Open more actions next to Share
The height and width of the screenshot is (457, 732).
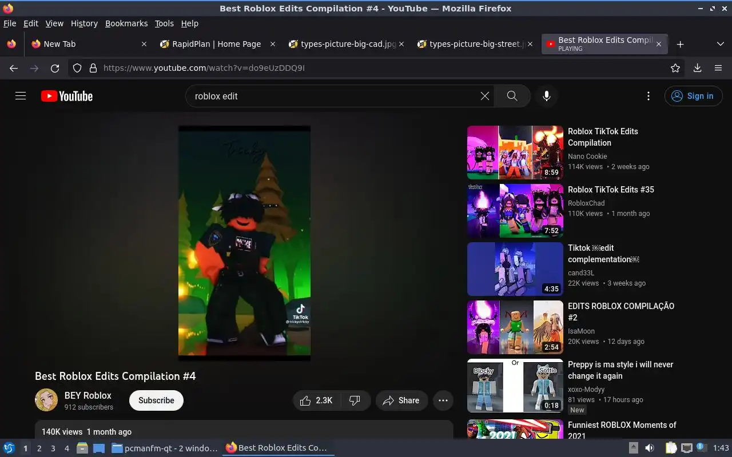point(443,400)
